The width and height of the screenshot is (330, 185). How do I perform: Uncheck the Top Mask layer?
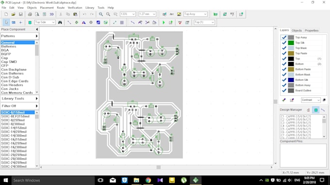pyautogui.click(x=284, y=48)
